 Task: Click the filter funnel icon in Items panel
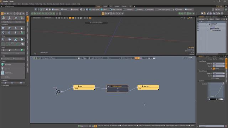tap(227, 19)
